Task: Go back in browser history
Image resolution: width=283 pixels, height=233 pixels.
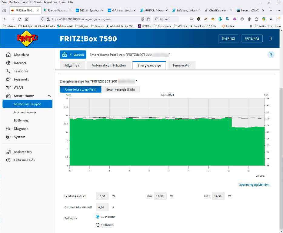Action: pyautogui.click(x=5, y=19)
